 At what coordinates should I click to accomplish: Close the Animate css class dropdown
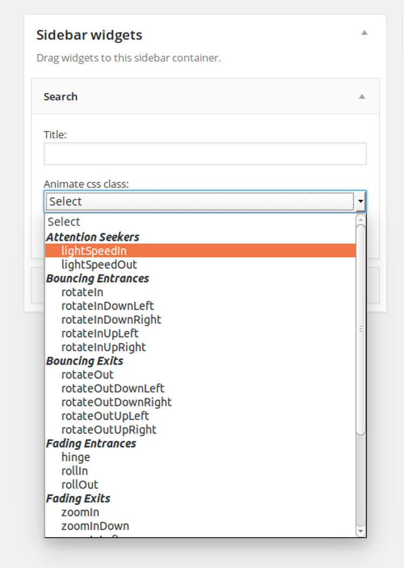pyautogui.click(x=360, y=202)
